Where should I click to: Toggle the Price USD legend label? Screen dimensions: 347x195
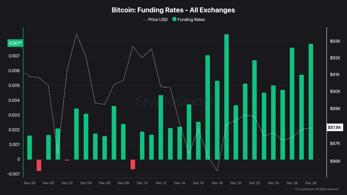(158, 19)
